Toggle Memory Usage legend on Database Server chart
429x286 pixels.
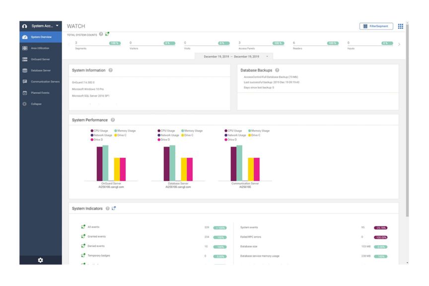click(x=192, y=131)
